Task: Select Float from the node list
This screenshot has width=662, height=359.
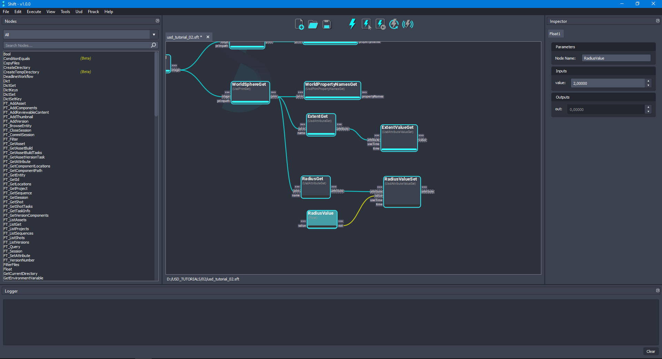Action: pos(7,269)
